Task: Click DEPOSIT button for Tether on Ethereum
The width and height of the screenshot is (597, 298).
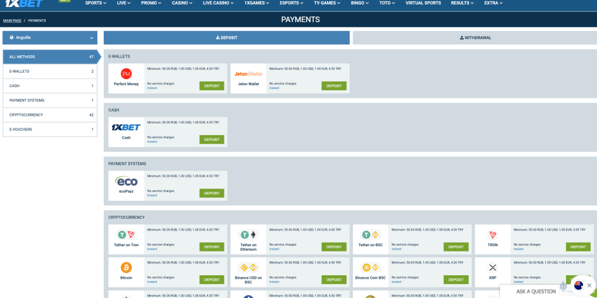Action: pyautogui.click(x=334, y=247)
